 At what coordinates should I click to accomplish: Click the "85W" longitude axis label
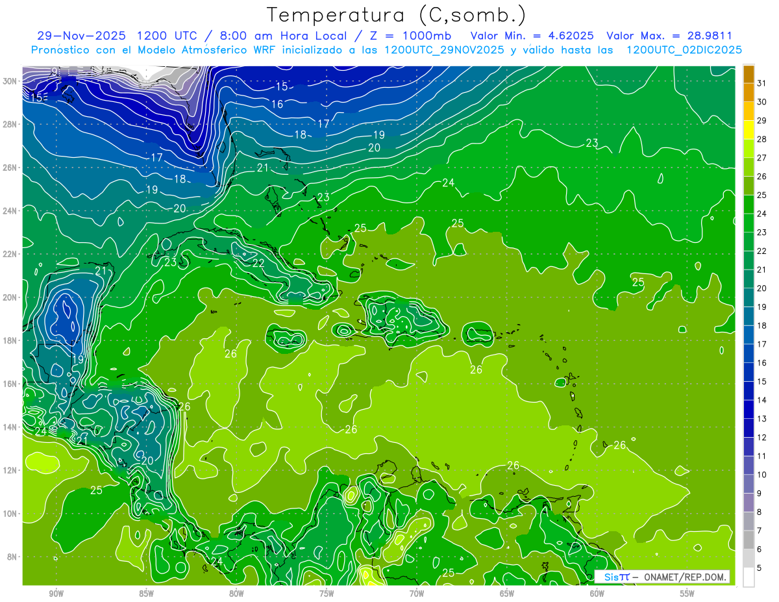pyautogui.click(x=146, y=594)
